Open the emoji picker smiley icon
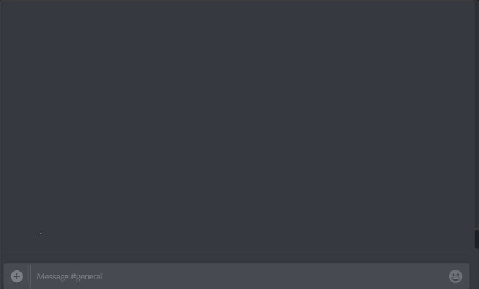This screenshot has width=479, height=289. [456, 276]
